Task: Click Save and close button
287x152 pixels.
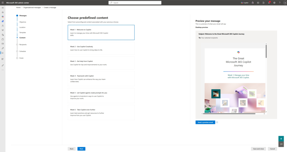Action: tap(259, 149)
